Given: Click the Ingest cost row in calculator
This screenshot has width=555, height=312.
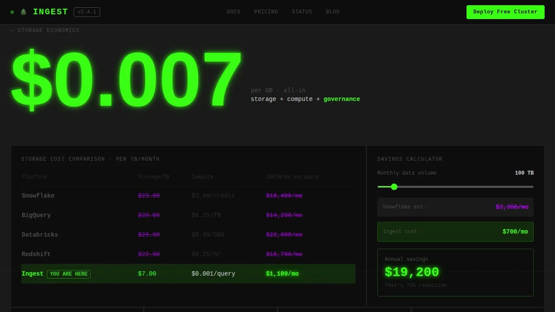Looking at the screenshot, I should [455, 232].
